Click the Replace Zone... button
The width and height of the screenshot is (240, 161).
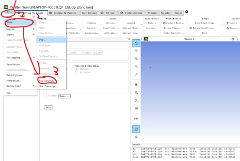coord(131,33)
